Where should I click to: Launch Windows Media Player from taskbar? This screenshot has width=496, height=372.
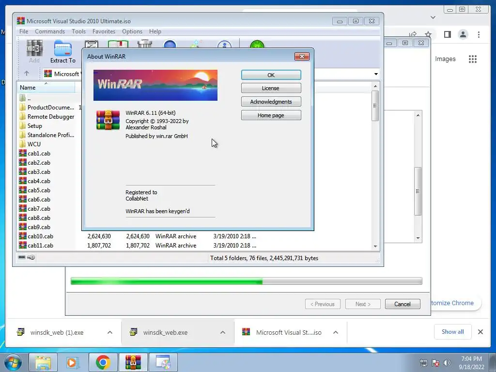[x=73, y=362]
